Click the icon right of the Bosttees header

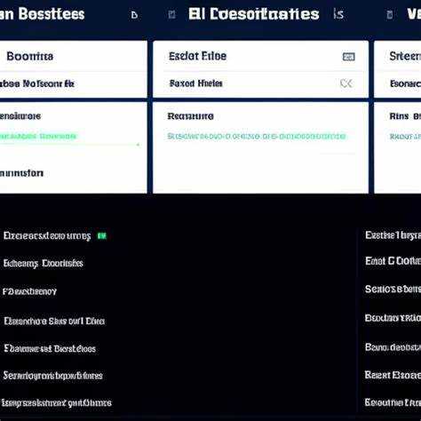(134, 15)
